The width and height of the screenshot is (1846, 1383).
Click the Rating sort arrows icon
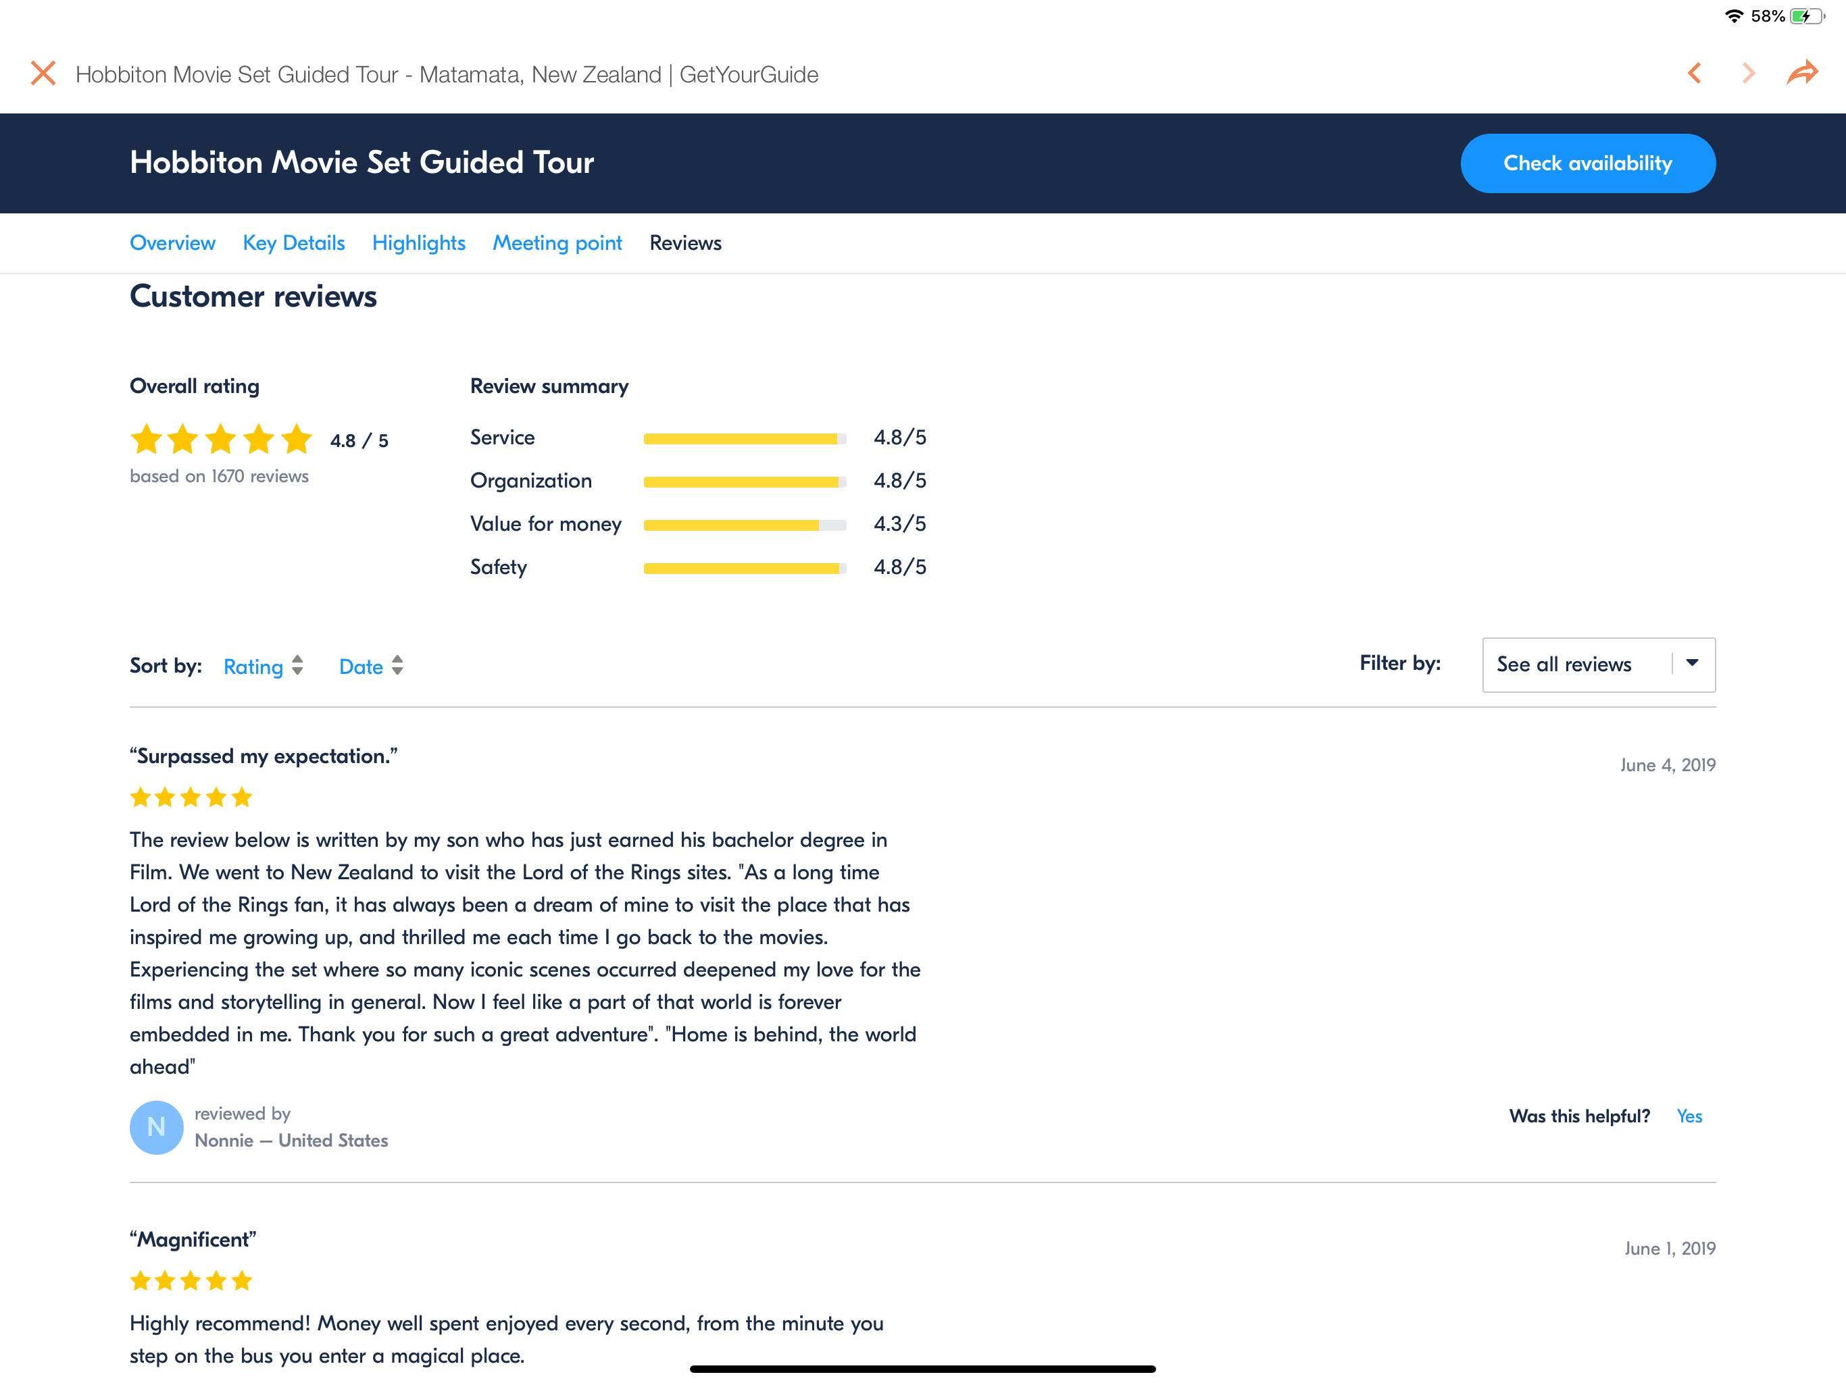[x=297, y=664]
